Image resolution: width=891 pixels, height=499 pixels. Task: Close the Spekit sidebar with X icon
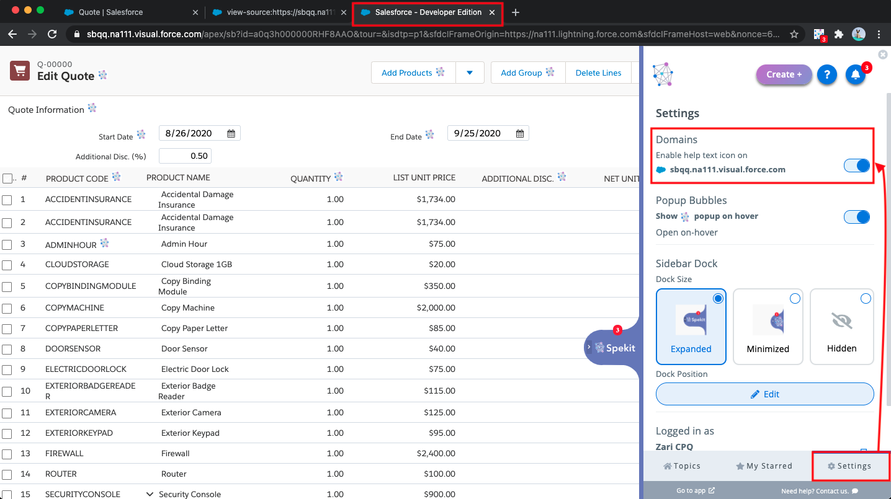point(883,55)
